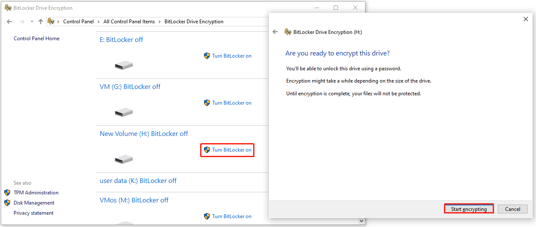Go back in the BitLocker wizard dialog
The width and height of the screenshot is (536, 227).
[275, 32]
